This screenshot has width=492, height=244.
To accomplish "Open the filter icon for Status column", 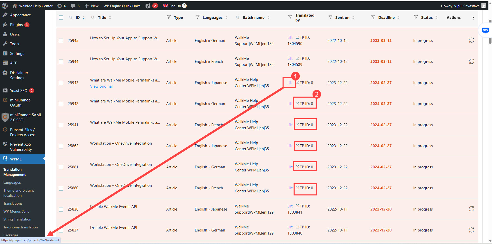I will 416,17.
